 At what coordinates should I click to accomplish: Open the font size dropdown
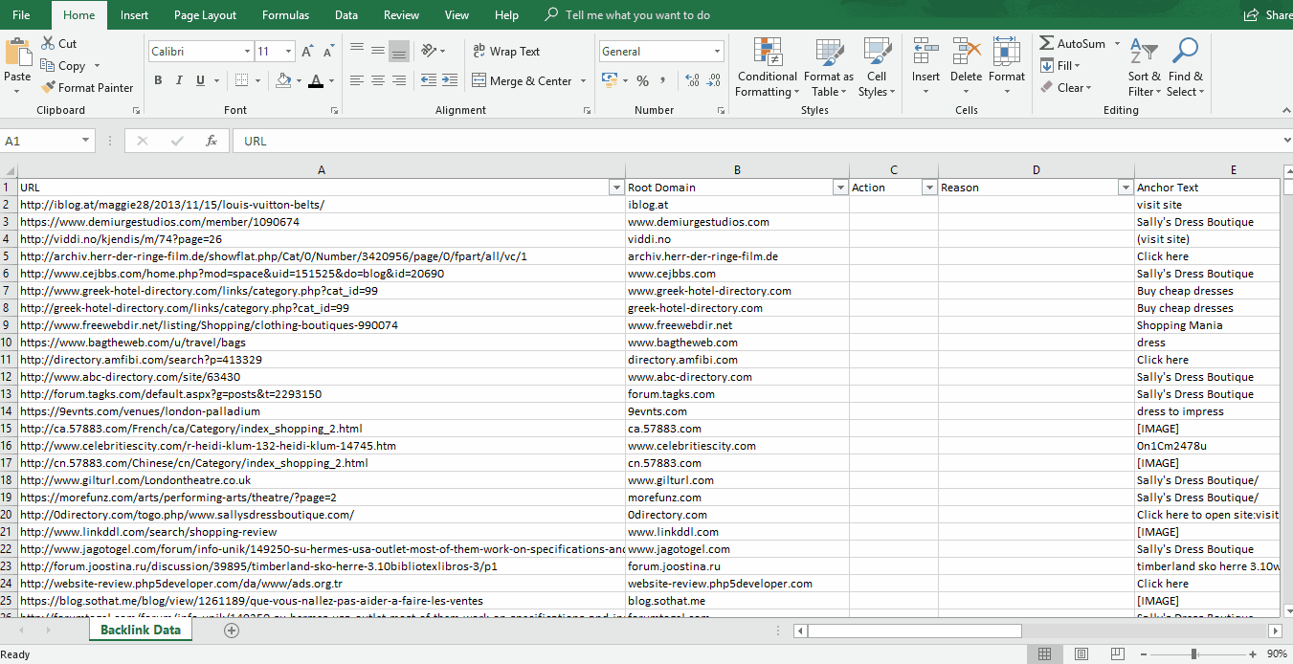click(x=289, y=52)
